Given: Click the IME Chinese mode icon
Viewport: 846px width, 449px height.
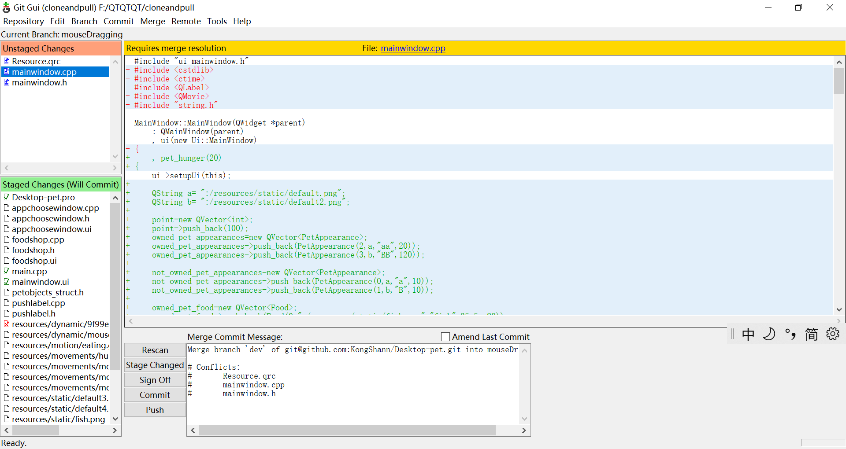Looking at the screenshot, I should coord(748,335).
